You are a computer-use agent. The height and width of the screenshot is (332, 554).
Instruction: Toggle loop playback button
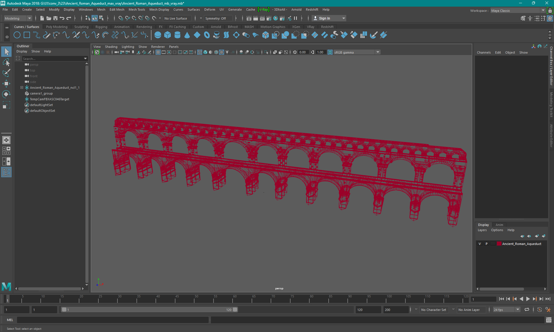pos(527,310)
